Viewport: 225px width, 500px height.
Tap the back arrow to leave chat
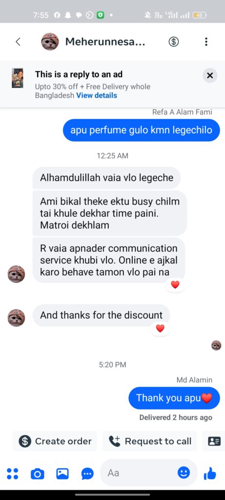point(18,42)
